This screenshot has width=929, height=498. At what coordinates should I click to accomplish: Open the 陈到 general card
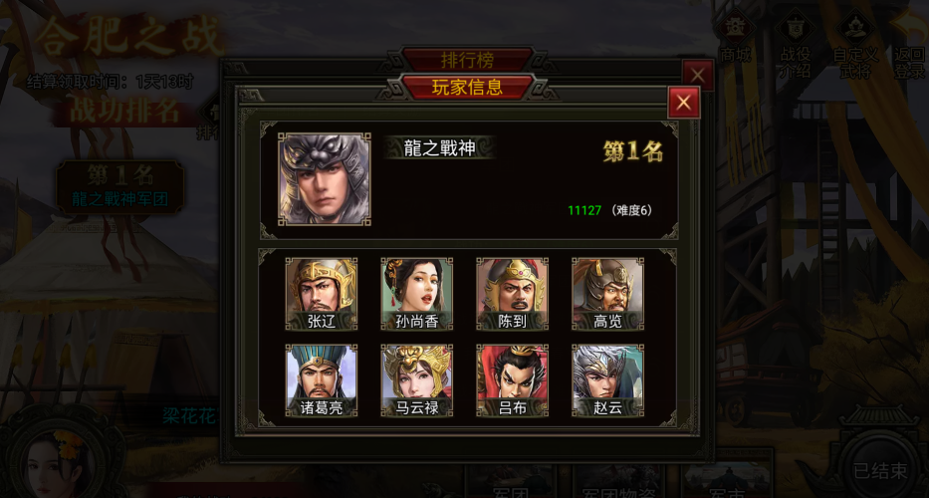click(x=512, y=294)
